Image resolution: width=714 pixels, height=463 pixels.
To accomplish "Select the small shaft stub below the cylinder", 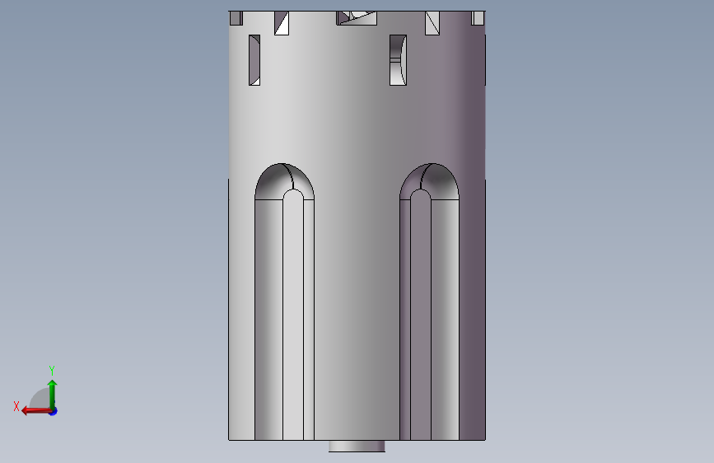I will (x=357, y=447).
